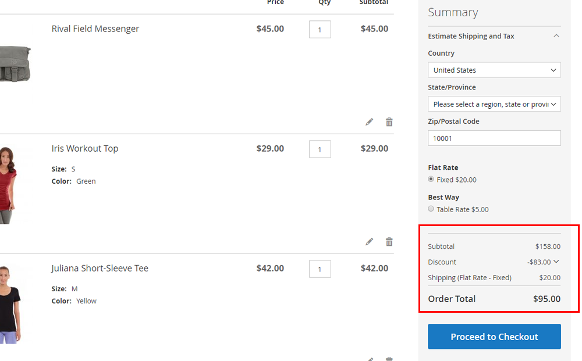This screenshot has width=582, height=361.
Task: Open the Rival Field Messenger product link
Action: coord(95,28)
